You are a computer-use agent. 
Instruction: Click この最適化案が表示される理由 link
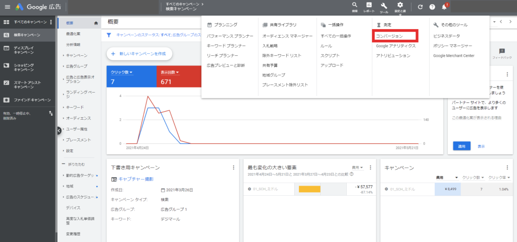click(x=477, y=118)
